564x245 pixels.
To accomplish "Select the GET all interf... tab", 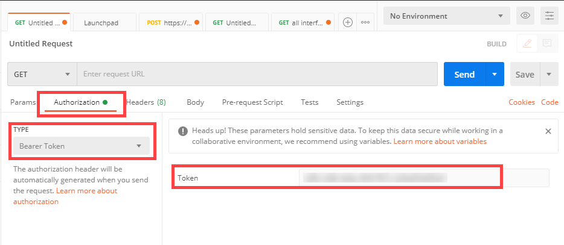I will click(x=303, y=23).
